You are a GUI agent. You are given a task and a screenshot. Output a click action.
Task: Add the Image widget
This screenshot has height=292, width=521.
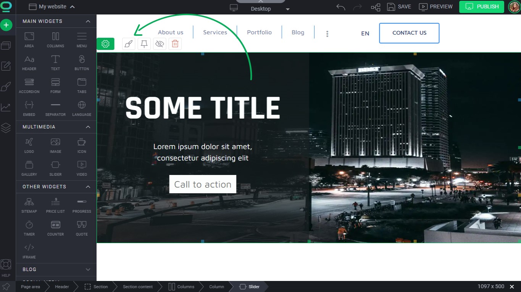(55, 145)
